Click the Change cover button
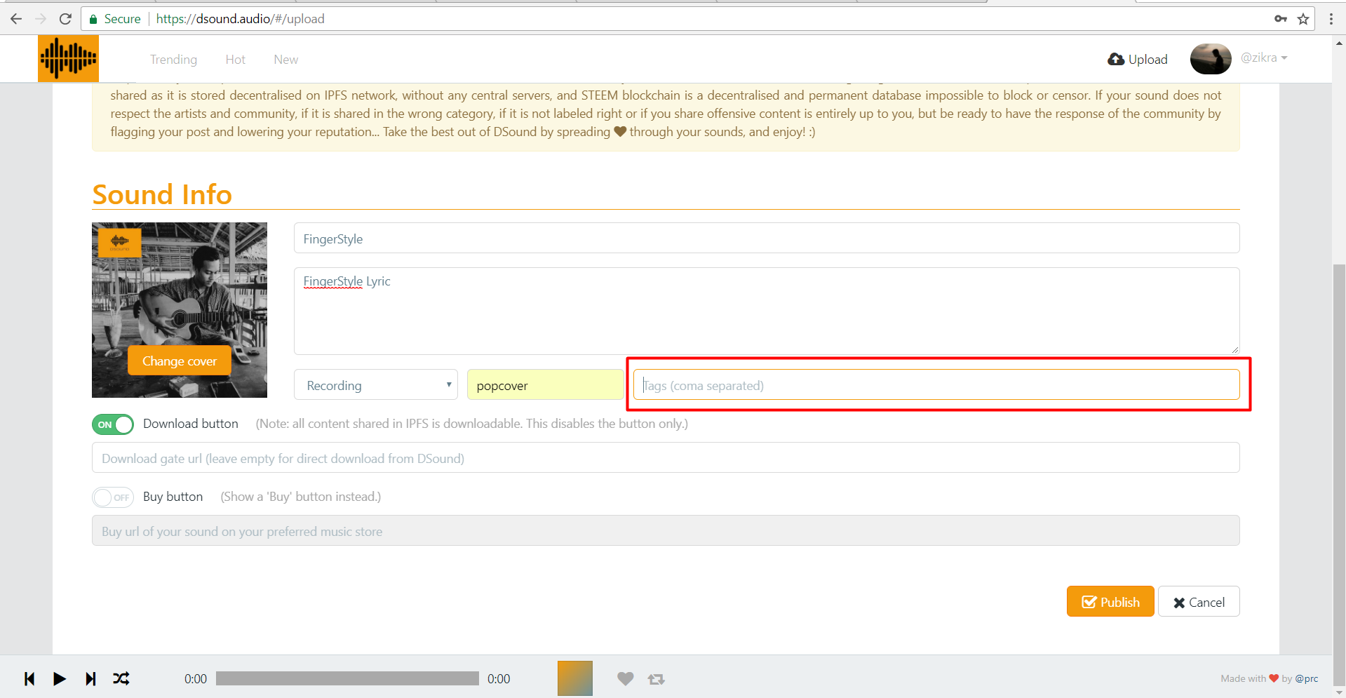Screen dimensions: 1346x698 point(180,361)
